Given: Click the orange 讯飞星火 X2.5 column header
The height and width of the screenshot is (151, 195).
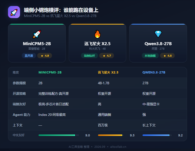Looking at the screenshot, I should pos(108,72).
